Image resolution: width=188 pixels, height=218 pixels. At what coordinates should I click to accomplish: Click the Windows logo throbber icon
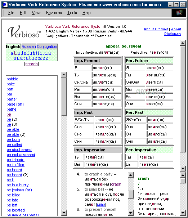(x=179, y=13)
